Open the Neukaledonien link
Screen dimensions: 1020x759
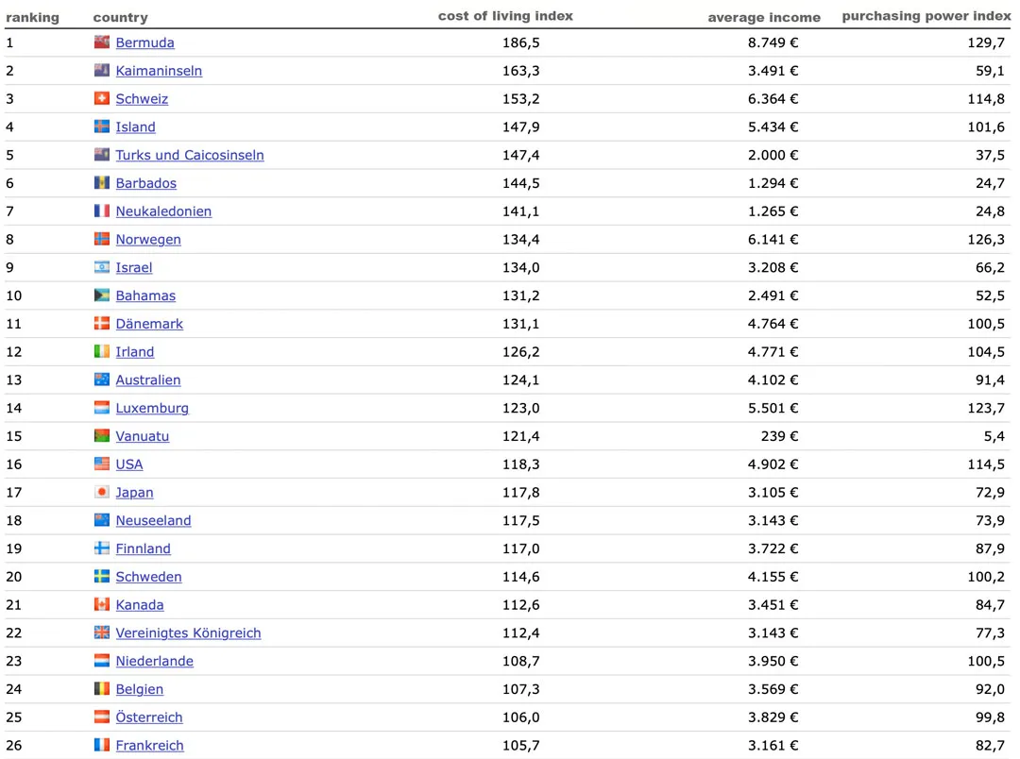click(163, 211)
